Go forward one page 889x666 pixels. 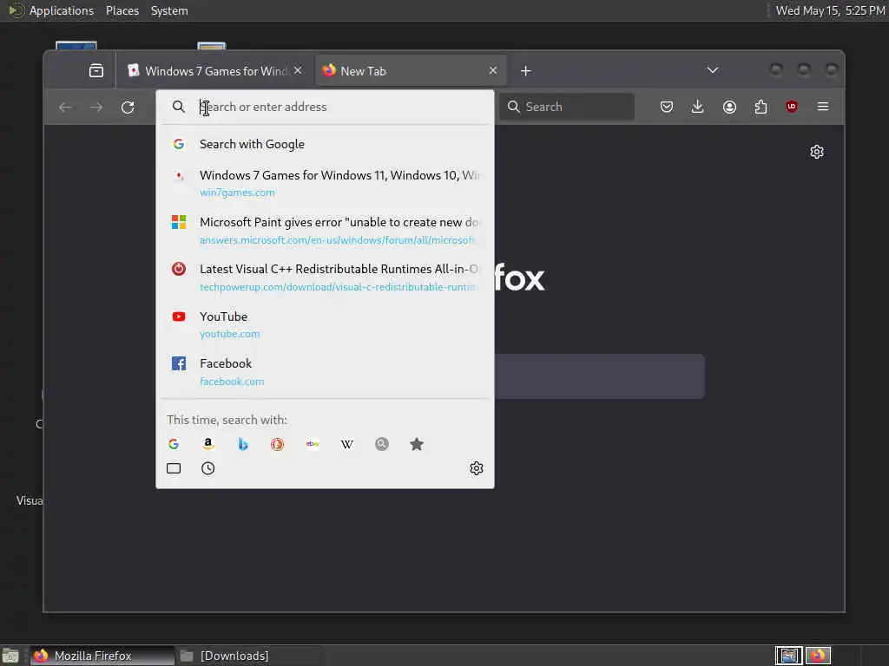coord(96,107)
